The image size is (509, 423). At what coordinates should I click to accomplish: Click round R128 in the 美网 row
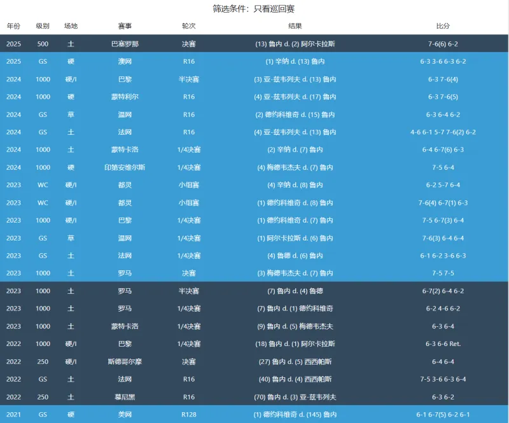coord(188,415)
